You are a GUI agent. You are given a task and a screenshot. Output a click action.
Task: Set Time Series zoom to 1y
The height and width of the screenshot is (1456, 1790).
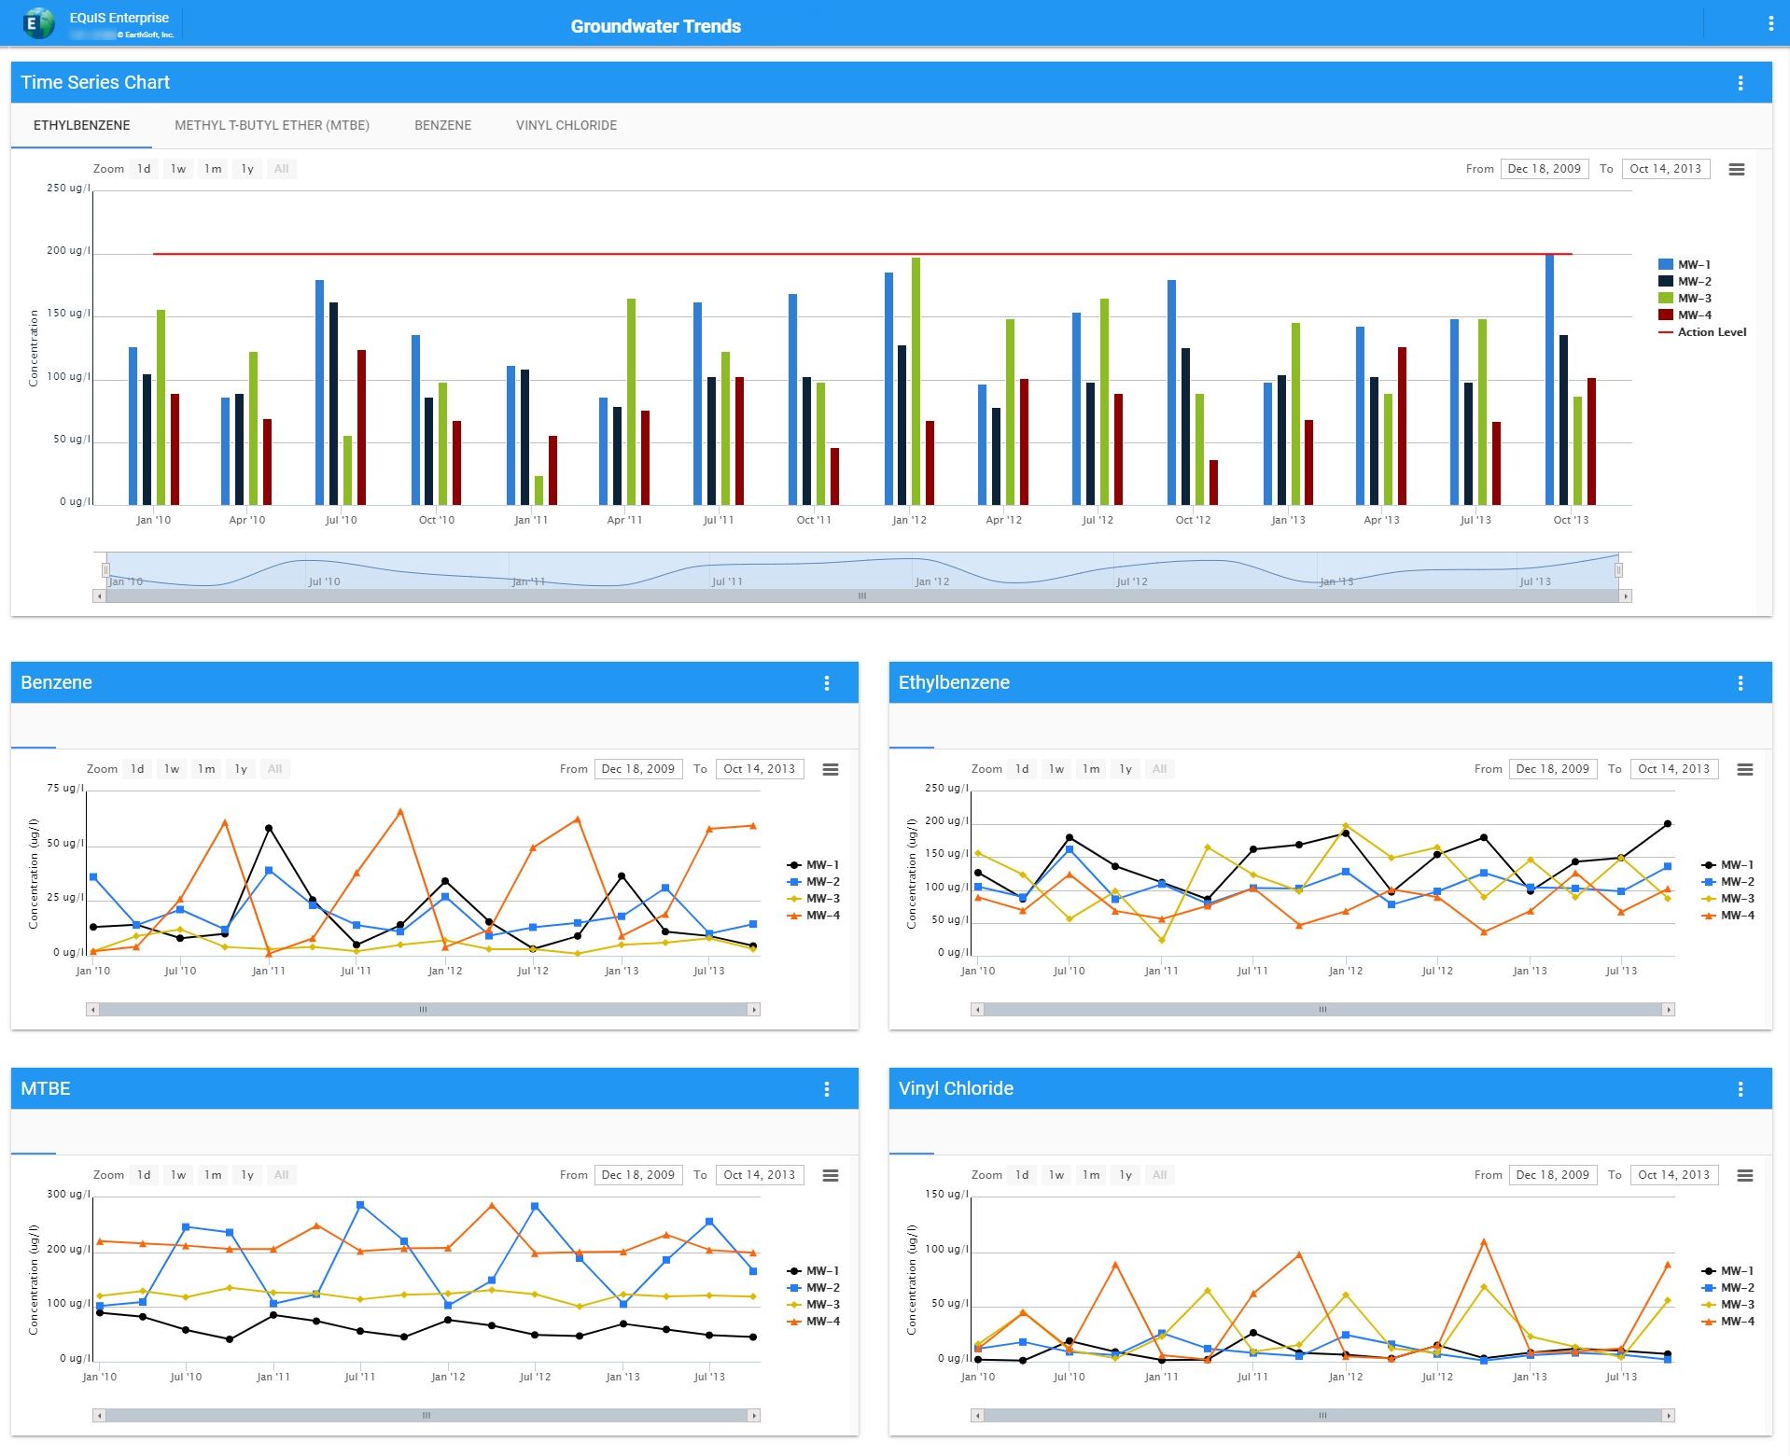pos(247,169)
